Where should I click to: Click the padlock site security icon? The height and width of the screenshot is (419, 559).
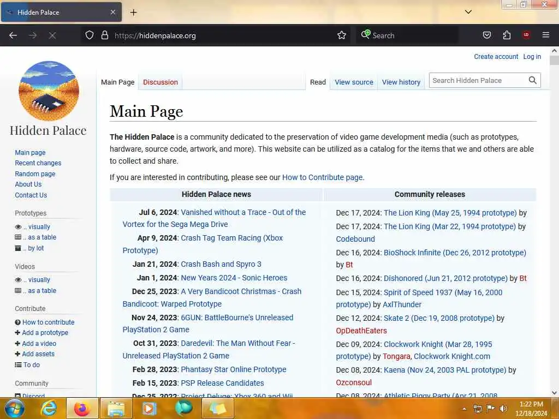pyautogui.click(x=104, y=35)
